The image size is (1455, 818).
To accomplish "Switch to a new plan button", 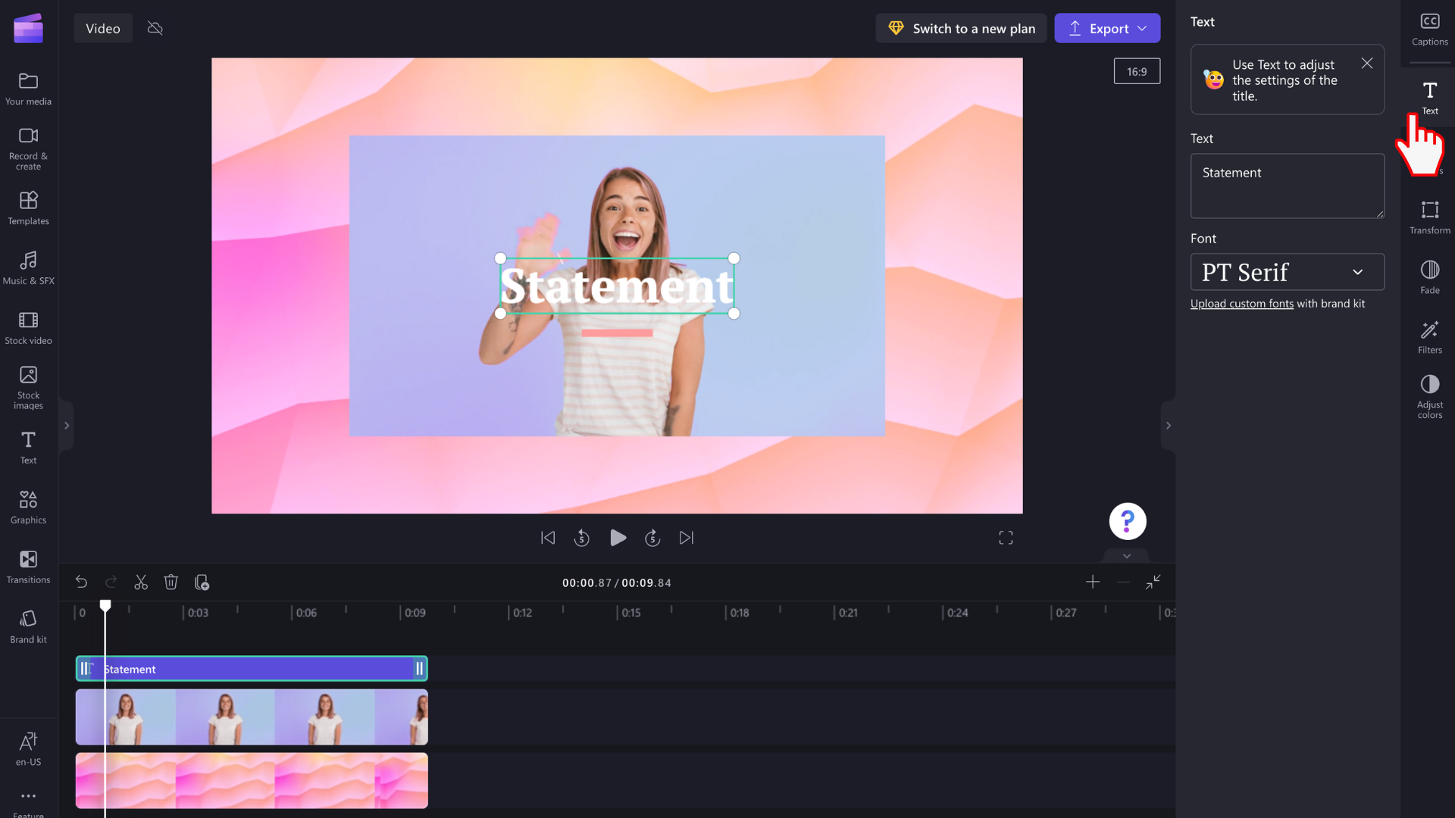I will coord(962,28).
